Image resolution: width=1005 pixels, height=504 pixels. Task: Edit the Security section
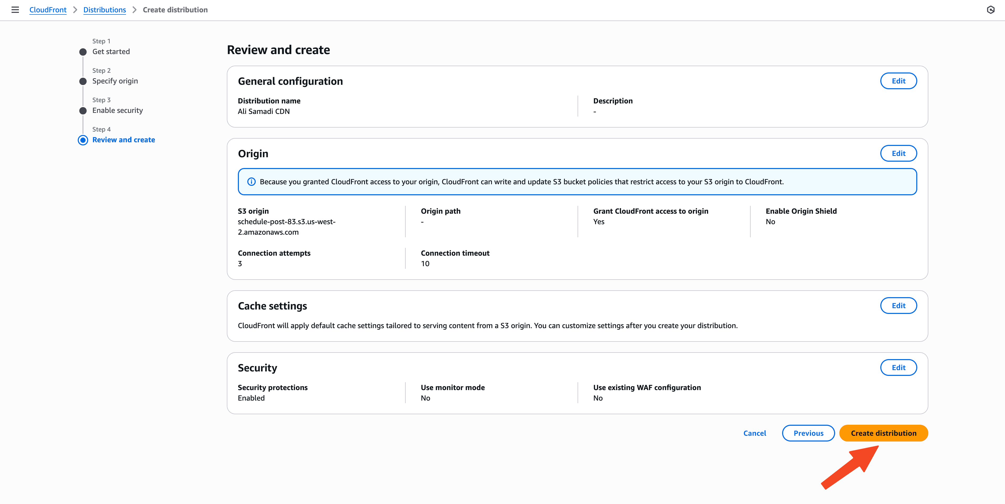(898, 367)
